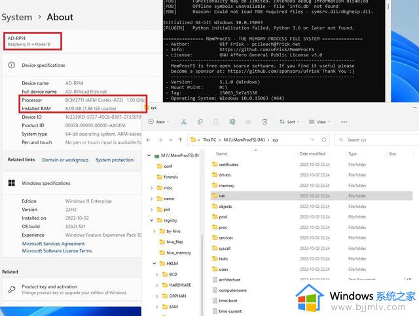The height and width of the screenshot is (316, 419).
Task: Click the Cut icon in Explorer toolbar
Action: tap(183, 122)
